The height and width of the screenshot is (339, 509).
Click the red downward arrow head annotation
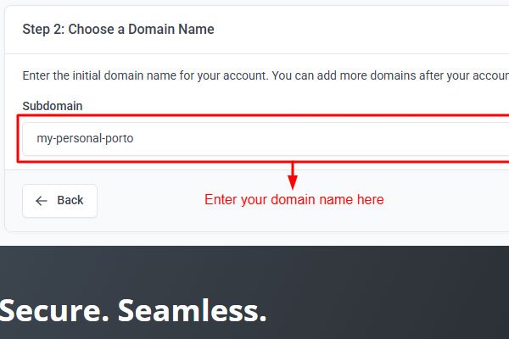tap(294, 182)
